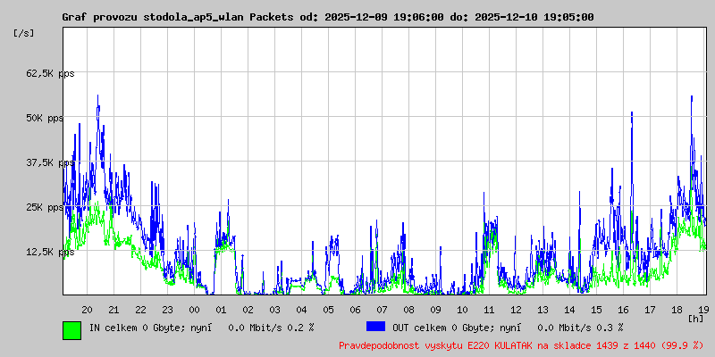Click hour label 05 on time axis

click(x=328, y=310)
